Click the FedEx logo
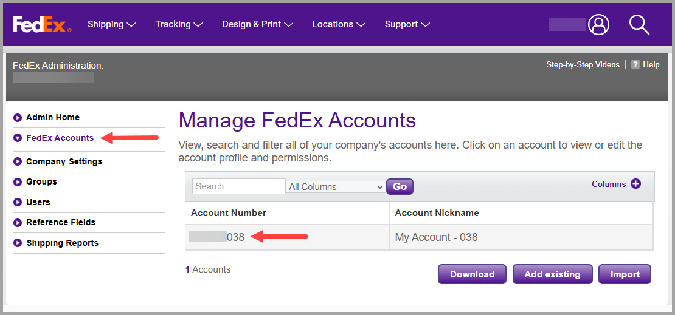 click(42, 24)
